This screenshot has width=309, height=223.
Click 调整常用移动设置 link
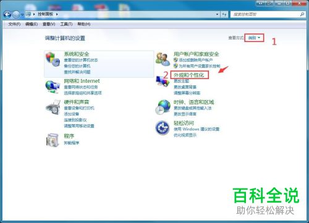point(79,126)
